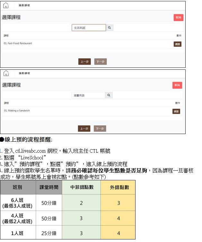Click the 01. Making a Sandwich course row
The height and width of the screenshot is (242, 202).
(x=17, y=111)
